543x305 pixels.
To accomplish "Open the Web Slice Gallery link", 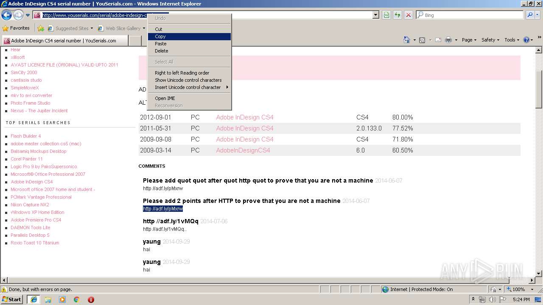I will [121, 28].
